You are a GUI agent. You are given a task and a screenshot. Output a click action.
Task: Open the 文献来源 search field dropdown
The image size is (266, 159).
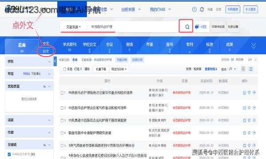pos(73,27)
